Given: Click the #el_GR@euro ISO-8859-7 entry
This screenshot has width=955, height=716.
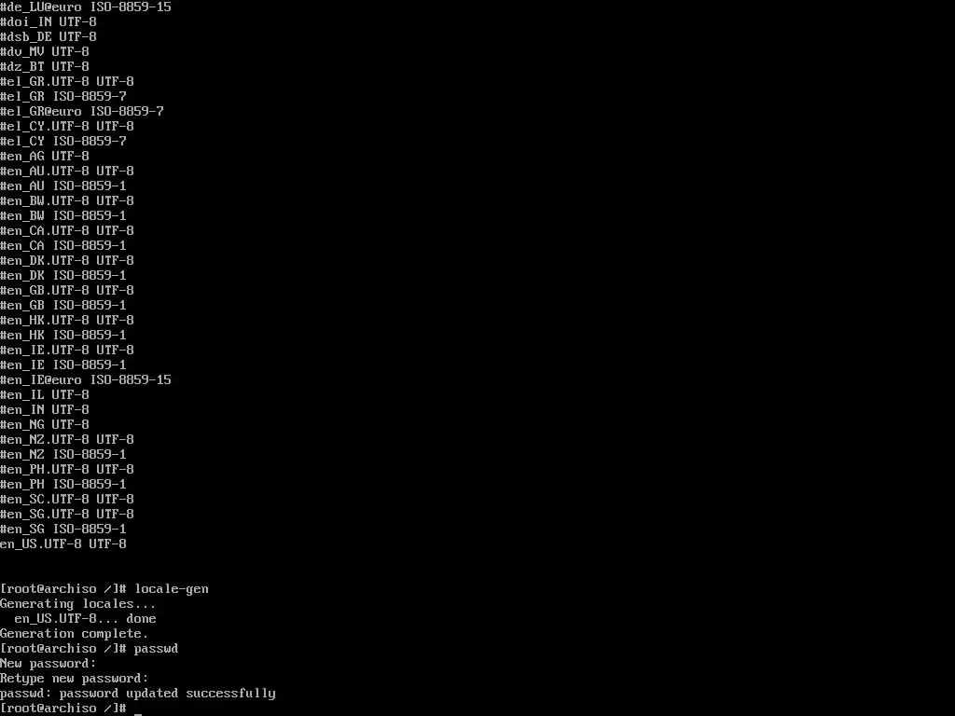Looking at the screenshot, I should click(82, 111).
